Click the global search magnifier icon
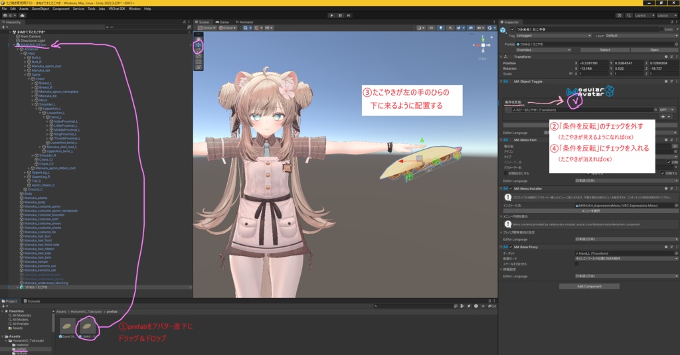 [628, 15]
